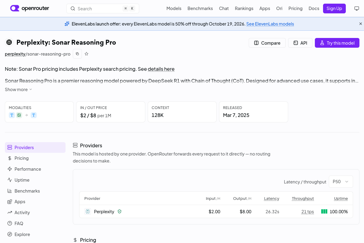Click the dollar icon beside the Pricing heading
The width and height of the screenshot is (364, 243).
click(75, 240)
